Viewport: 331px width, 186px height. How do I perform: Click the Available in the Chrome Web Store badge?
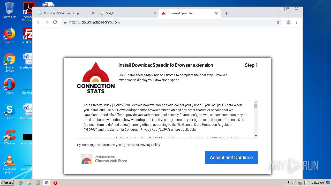(104, 159)
